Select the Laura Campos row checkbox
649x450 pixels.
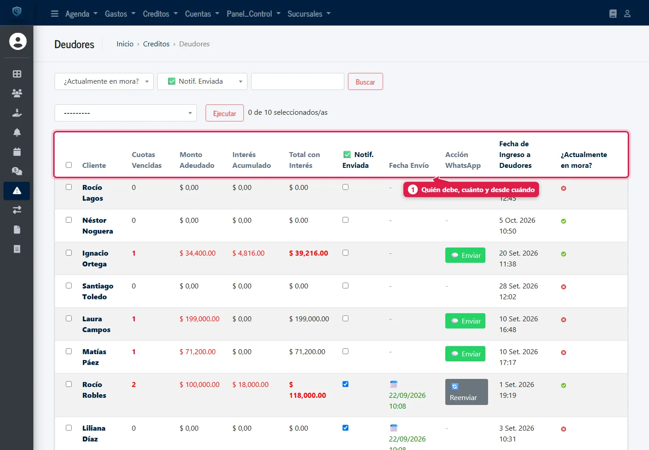pyautogui.click(x=69, y=319)
